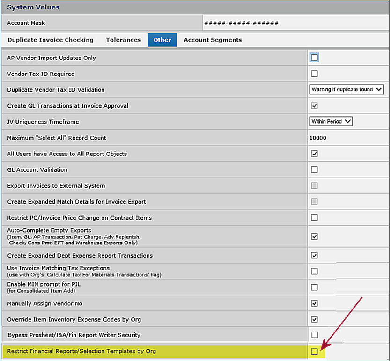Disable Create Expanded Dept Expense Report Transactions
The image size is (391, 361).
314,256
